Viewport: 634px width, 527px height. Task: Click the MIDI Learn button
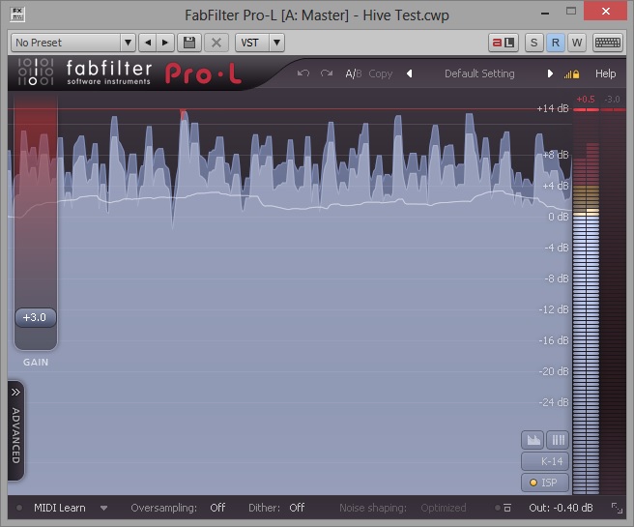(60, 508)
